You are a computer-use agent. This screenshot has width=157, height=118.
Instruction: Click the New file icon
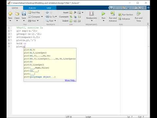(x=10, y=14)
